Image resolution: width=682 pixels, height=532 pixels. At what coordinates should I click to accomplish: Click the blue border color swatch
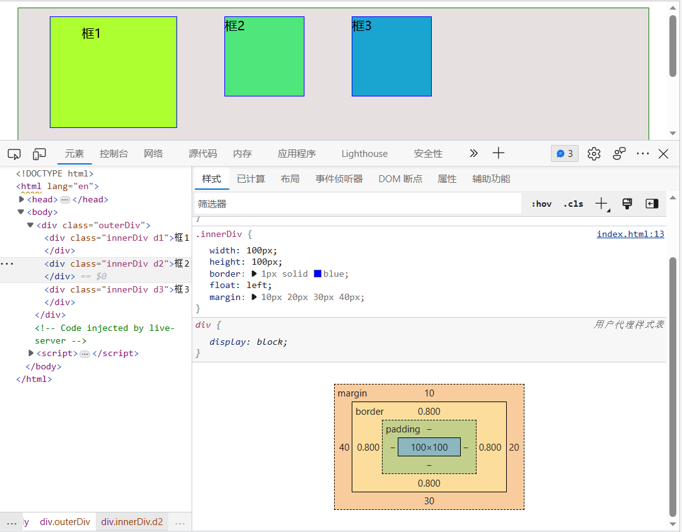pyautogui.click(x=318, y=274)
